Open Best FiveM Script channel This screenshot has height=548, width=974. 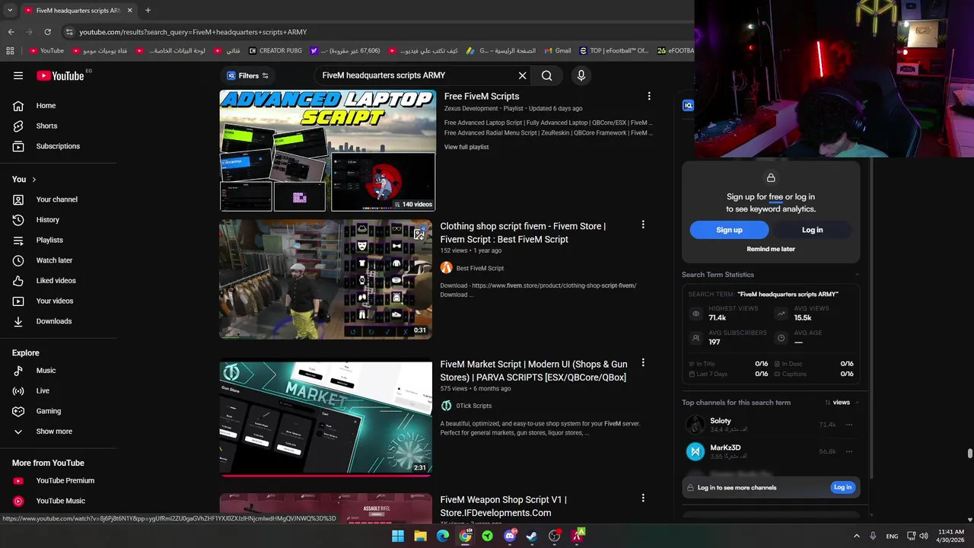click(479, 268)
